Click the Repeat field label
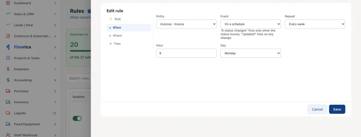 pyautogui.click(x=290, y=16)
